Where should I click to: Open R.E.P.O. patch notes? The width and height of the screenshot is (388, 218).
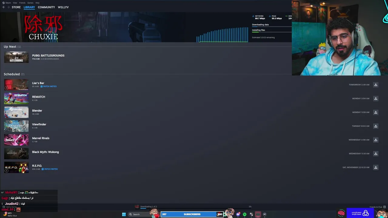49,169
